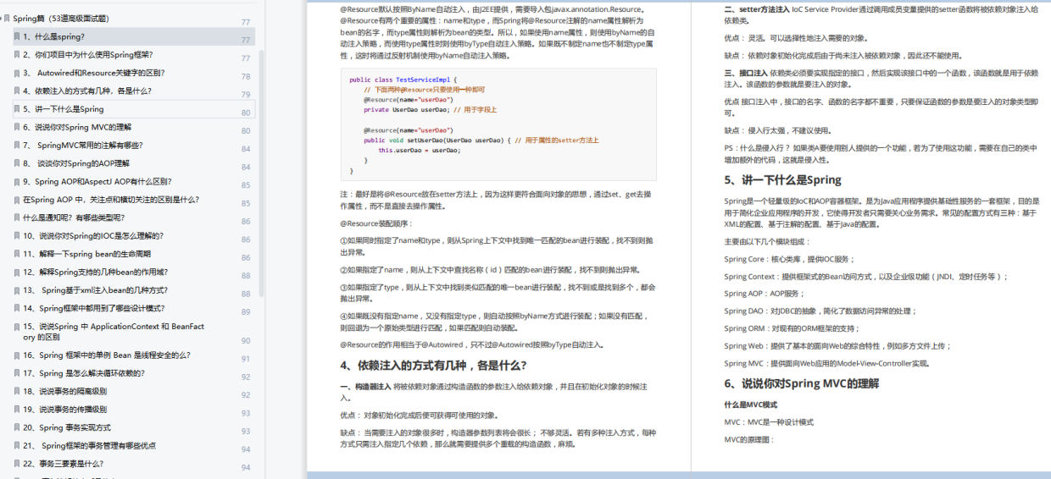Click bookmark icon of Autowired和Resource关键字的区别

[17, 73]
